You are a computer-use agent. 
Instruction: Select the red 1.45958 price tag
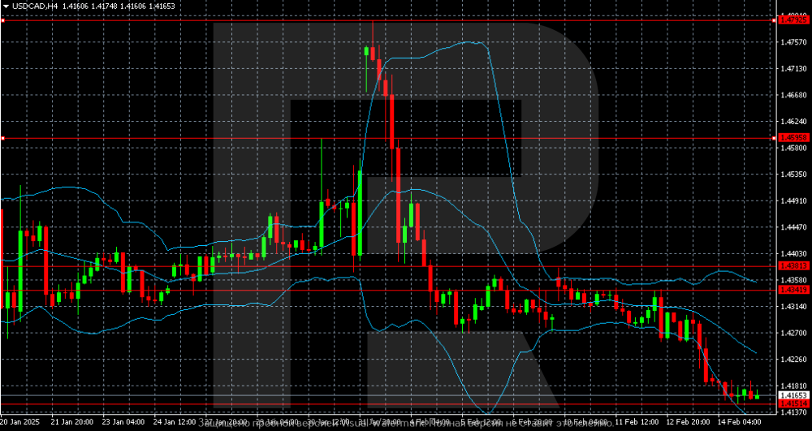(x=792, y=139)
